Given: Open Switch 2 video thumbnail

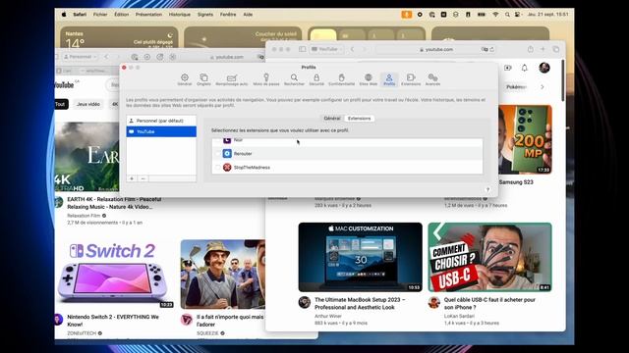Looking at the screenshot, I should pos(116,275).
